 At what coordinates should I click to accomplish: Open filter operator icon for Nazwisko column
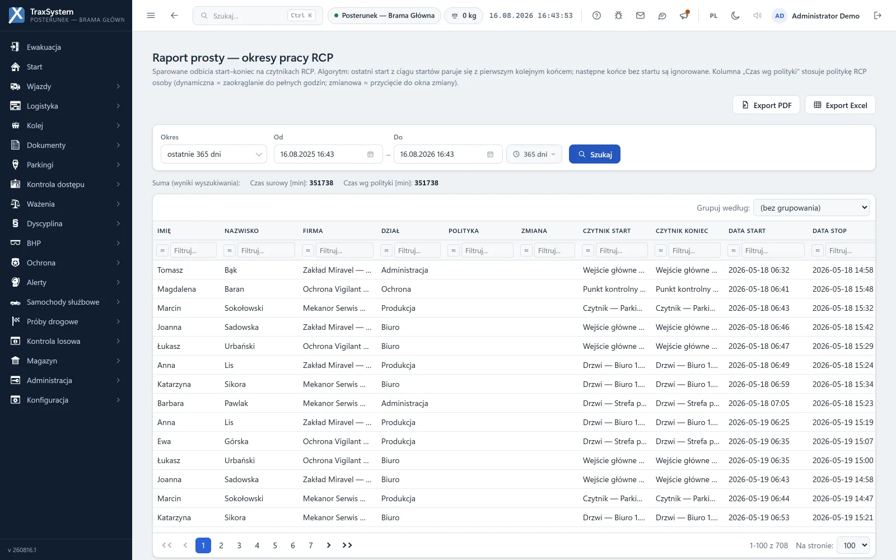tap(230, 250)
